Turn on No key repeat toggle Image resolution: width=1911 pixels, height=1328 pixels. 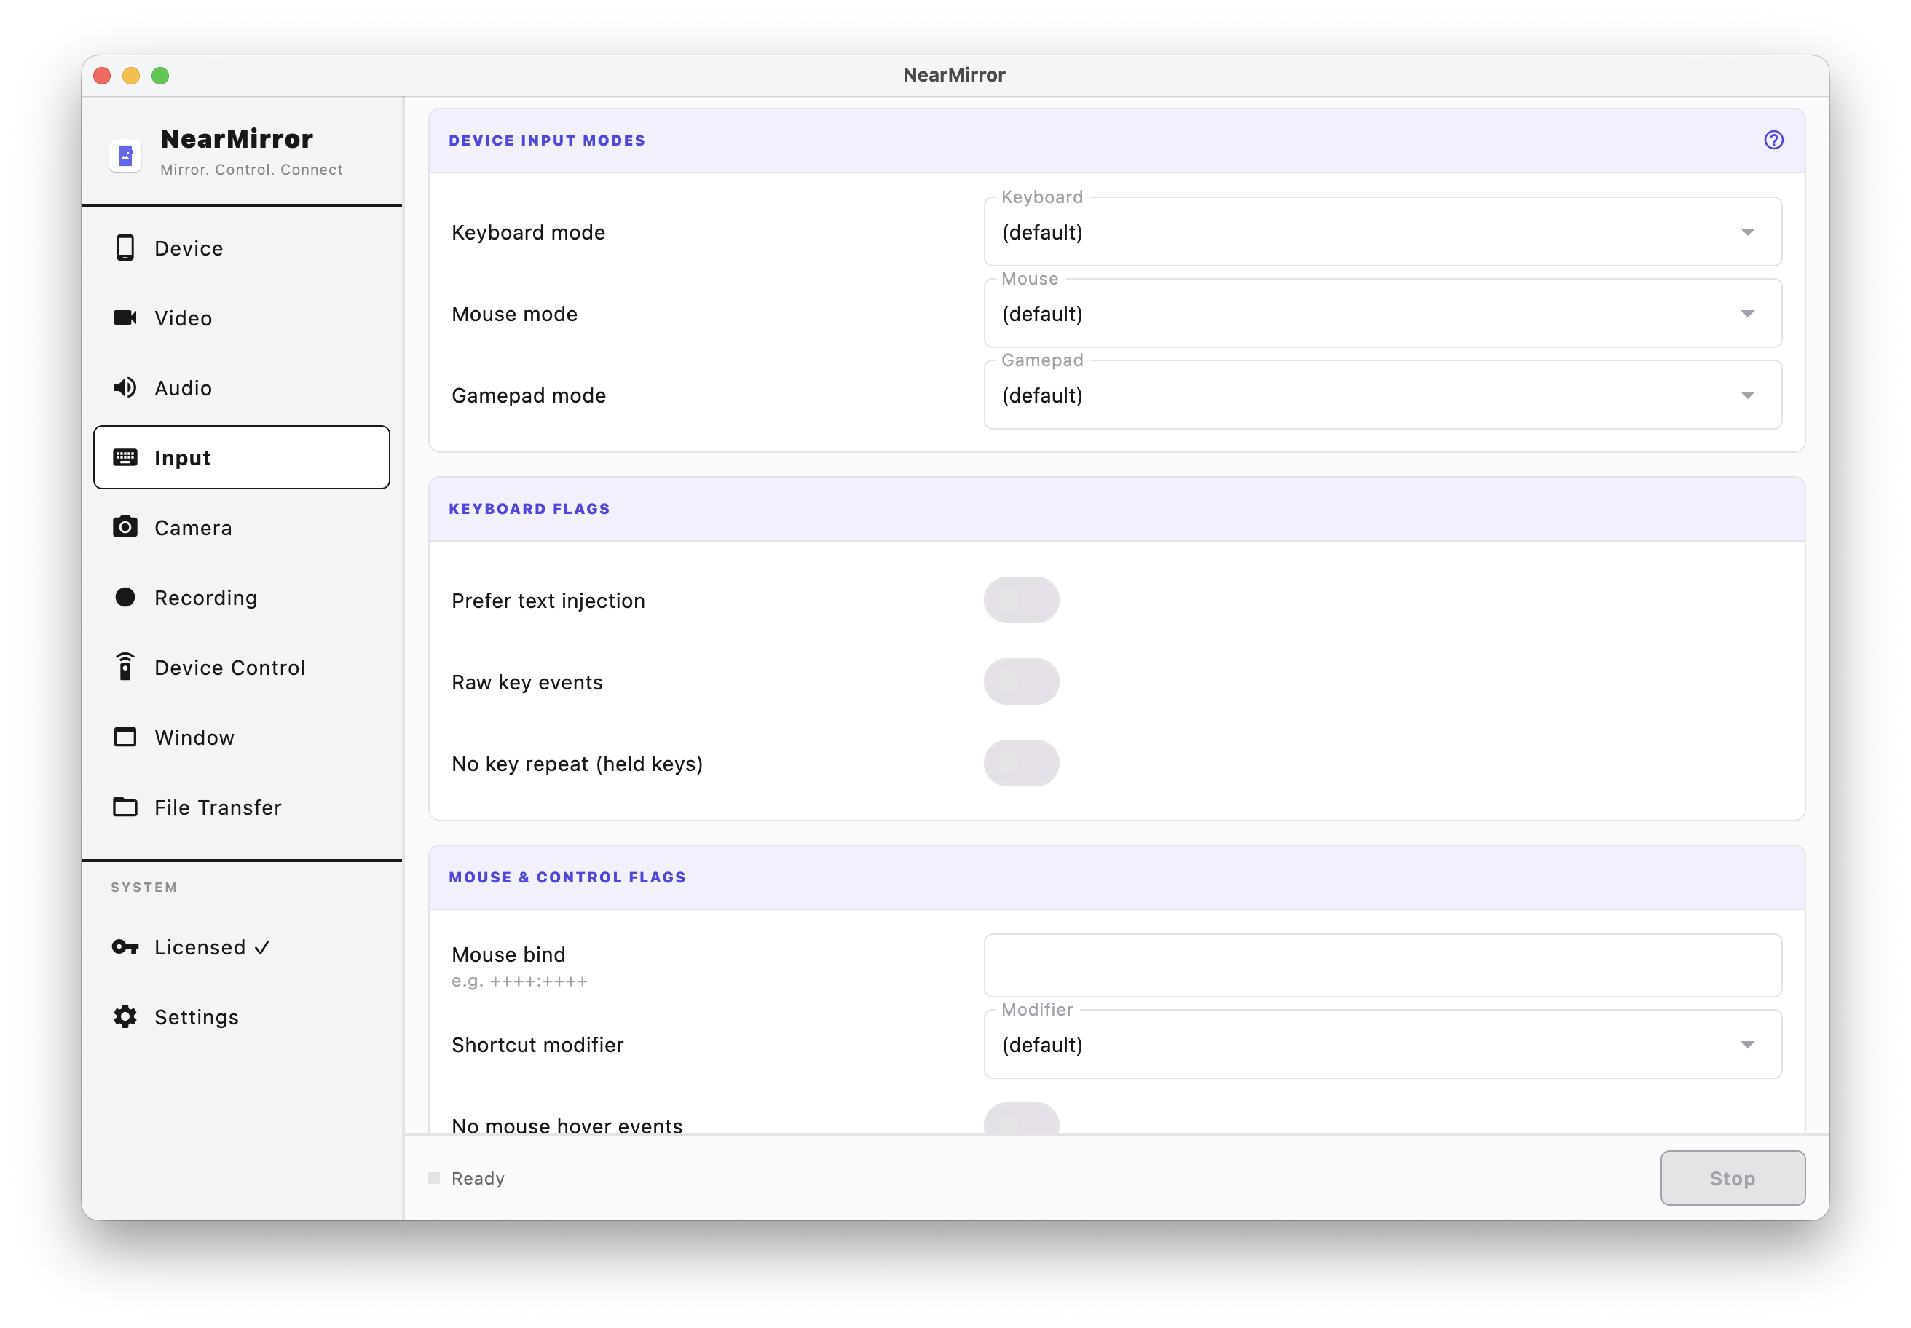pos(1020,763)
